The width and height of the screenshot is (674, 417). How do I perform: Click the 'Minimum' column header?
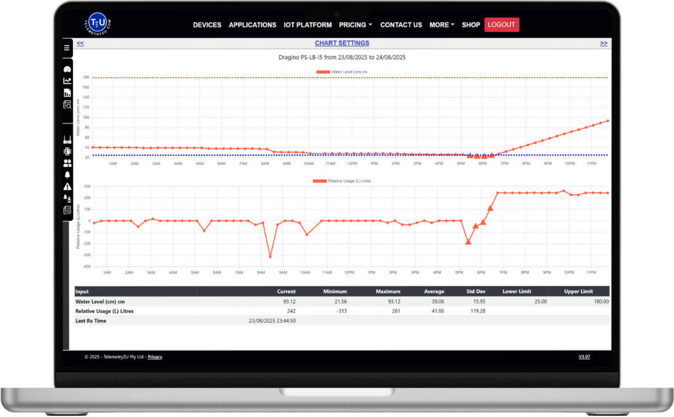335,291
